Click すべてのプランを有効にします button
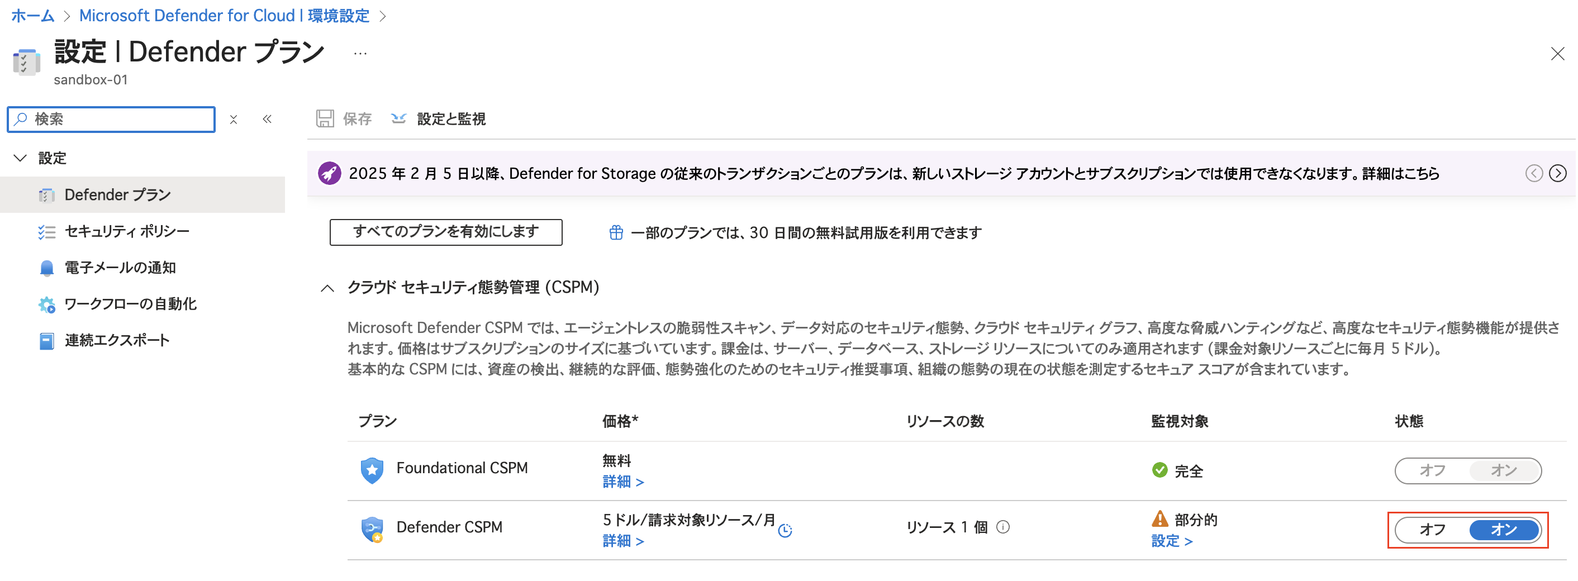Image resolution: width=1578 pixels, height=581 pixels. [x=446, y=232]
